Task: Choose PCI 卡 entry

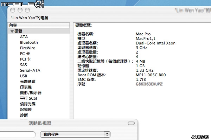Action: [25, 59]
